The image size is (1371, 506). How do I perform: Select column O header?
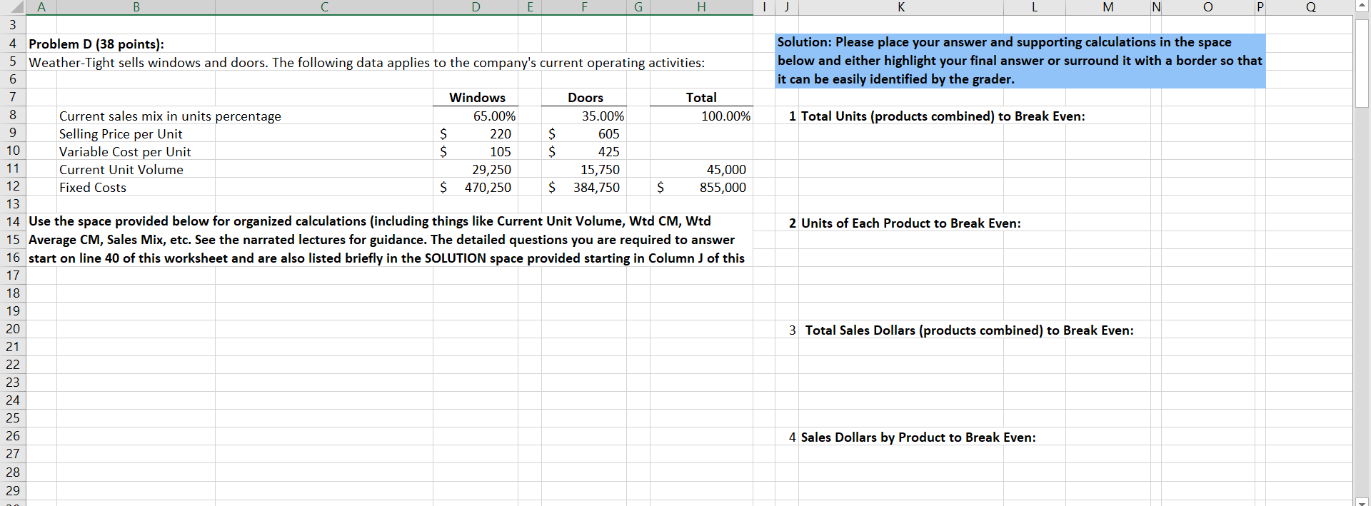(x=1208, y=7)
